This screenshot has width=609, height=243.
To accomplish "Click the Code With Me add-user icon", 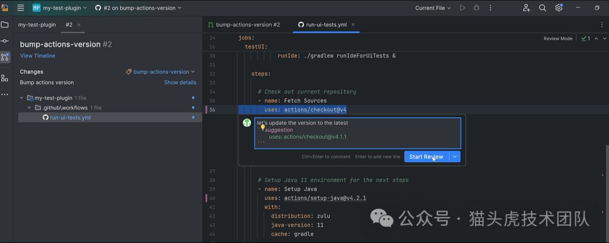I will click(x=526, y=8).
